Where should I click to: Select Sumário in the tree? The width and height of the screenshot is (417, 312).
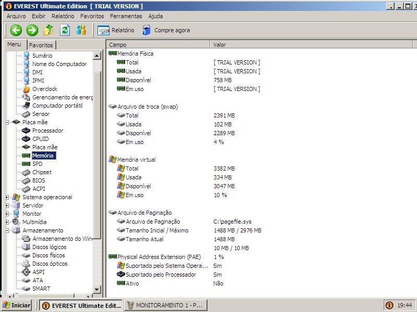tap(42, 56)
